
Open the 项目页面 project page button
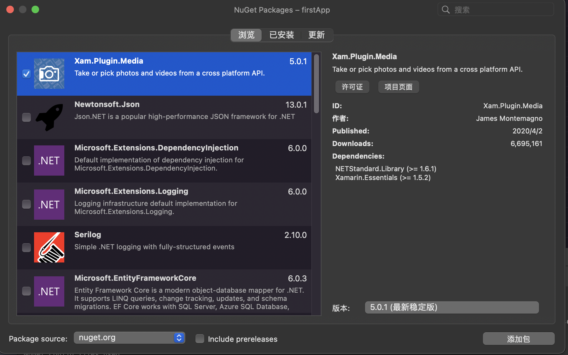(x=398, y=87)
